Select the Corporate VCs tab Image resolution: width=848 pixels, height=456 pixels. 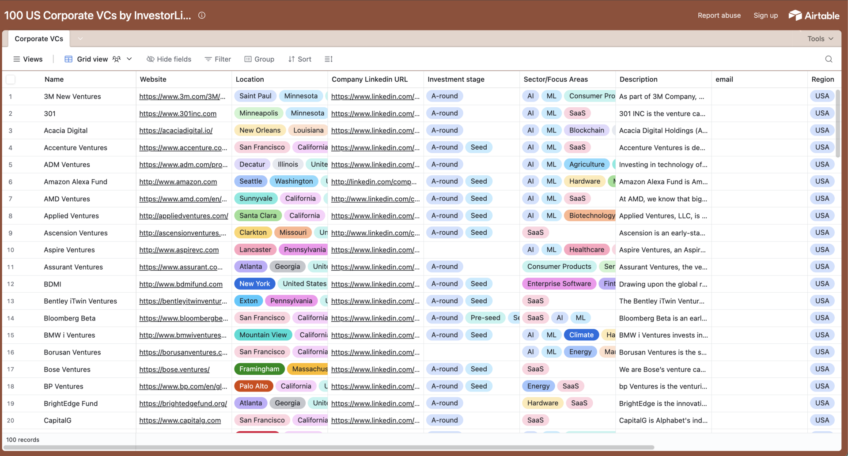click(x=39, y=39)
